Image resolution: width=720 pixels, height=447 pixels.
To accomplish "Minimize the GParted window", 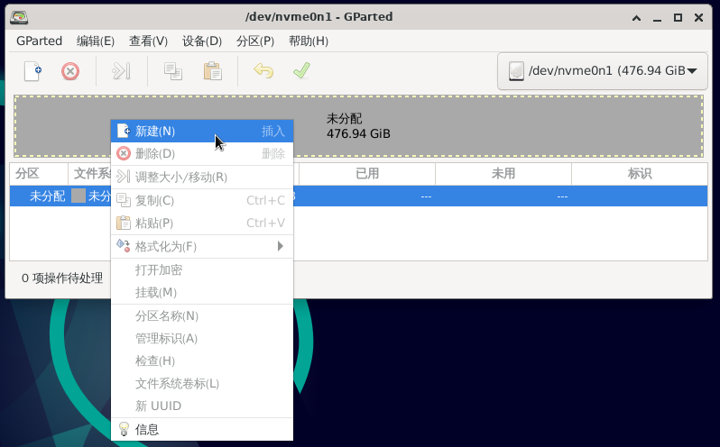I will tap(657, 18).
